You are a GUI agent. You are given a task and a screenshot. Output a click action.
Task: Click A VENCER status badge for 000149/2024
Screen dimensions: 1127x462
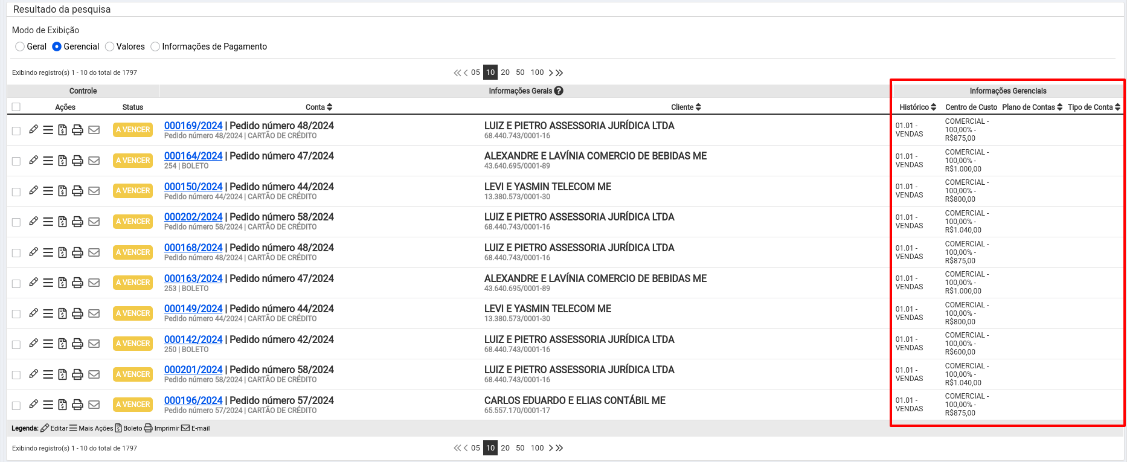133,313
